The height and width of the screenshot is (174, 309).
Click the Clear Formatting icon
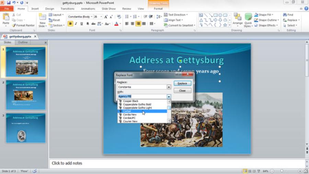pos(119,17)
